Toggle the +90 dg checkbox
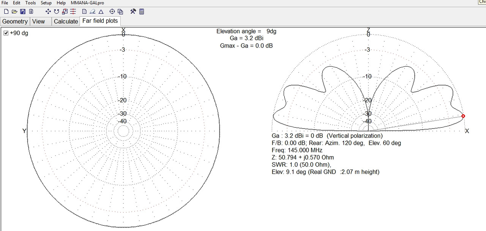Viewport: 486px width, 231px height. 6,33
